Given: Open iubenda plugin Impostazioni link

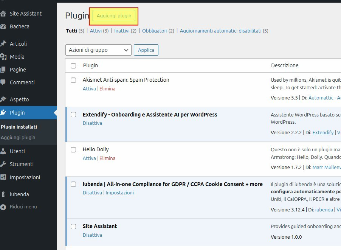Looking at the screenshot, I should tap(119, 193).
